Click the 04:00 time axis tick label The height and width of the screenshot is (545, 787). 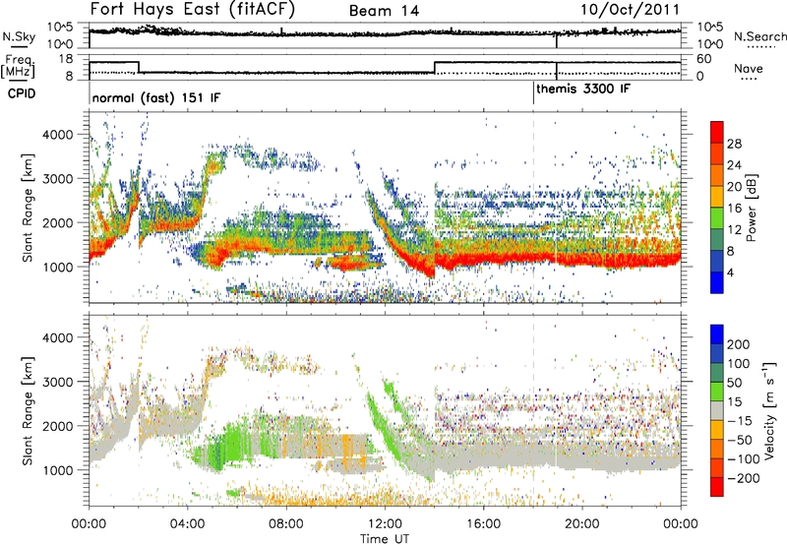point(187,524)
